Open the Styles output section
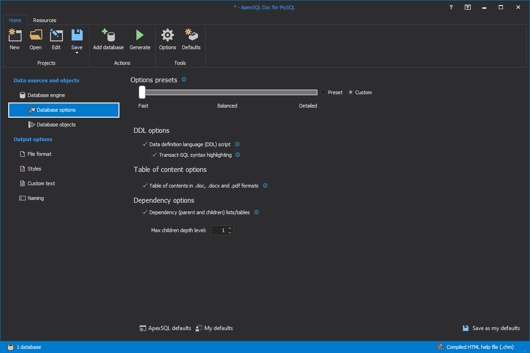Image resolution: width=530 pixels, height=353 pixels. 64,169
